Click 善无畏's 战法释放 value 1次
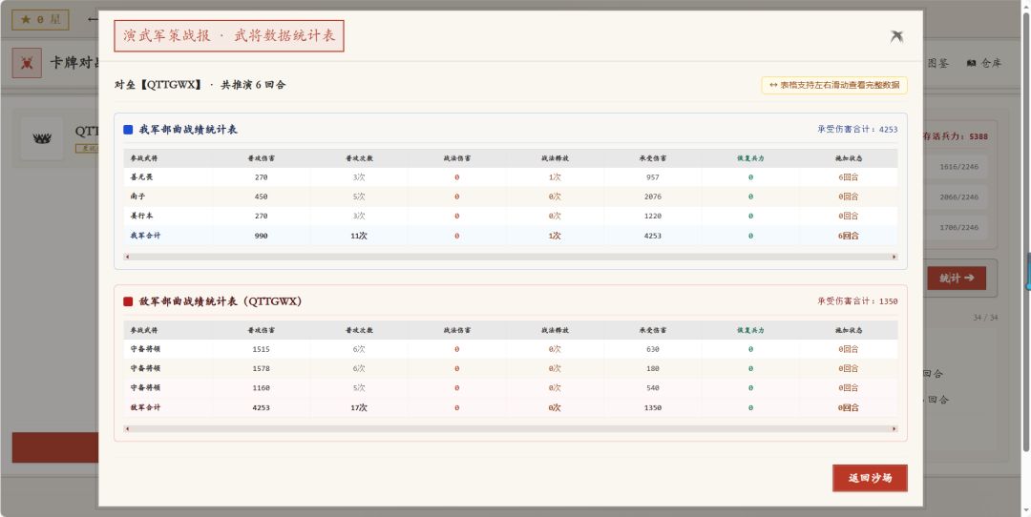This screenshot has height=517, width=1031. point(555,177)
